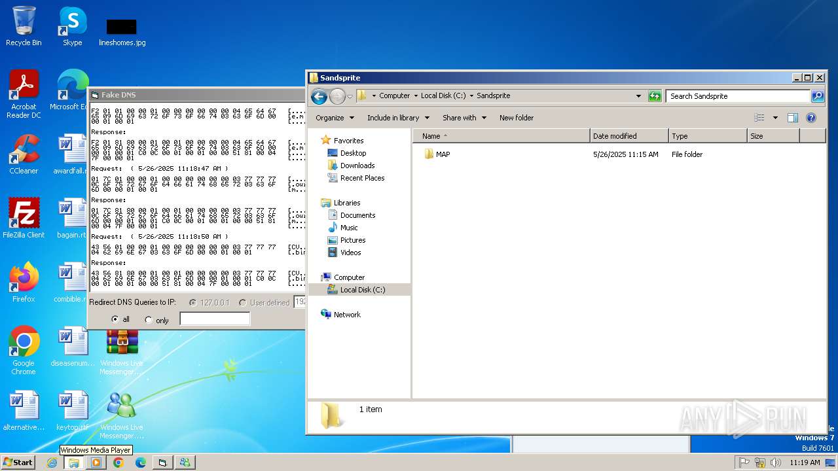Viewport: 838px width, 471px height.
Task: Open Explorer help question mark icon
Action: pyautogui.click(x=811, y=118)
